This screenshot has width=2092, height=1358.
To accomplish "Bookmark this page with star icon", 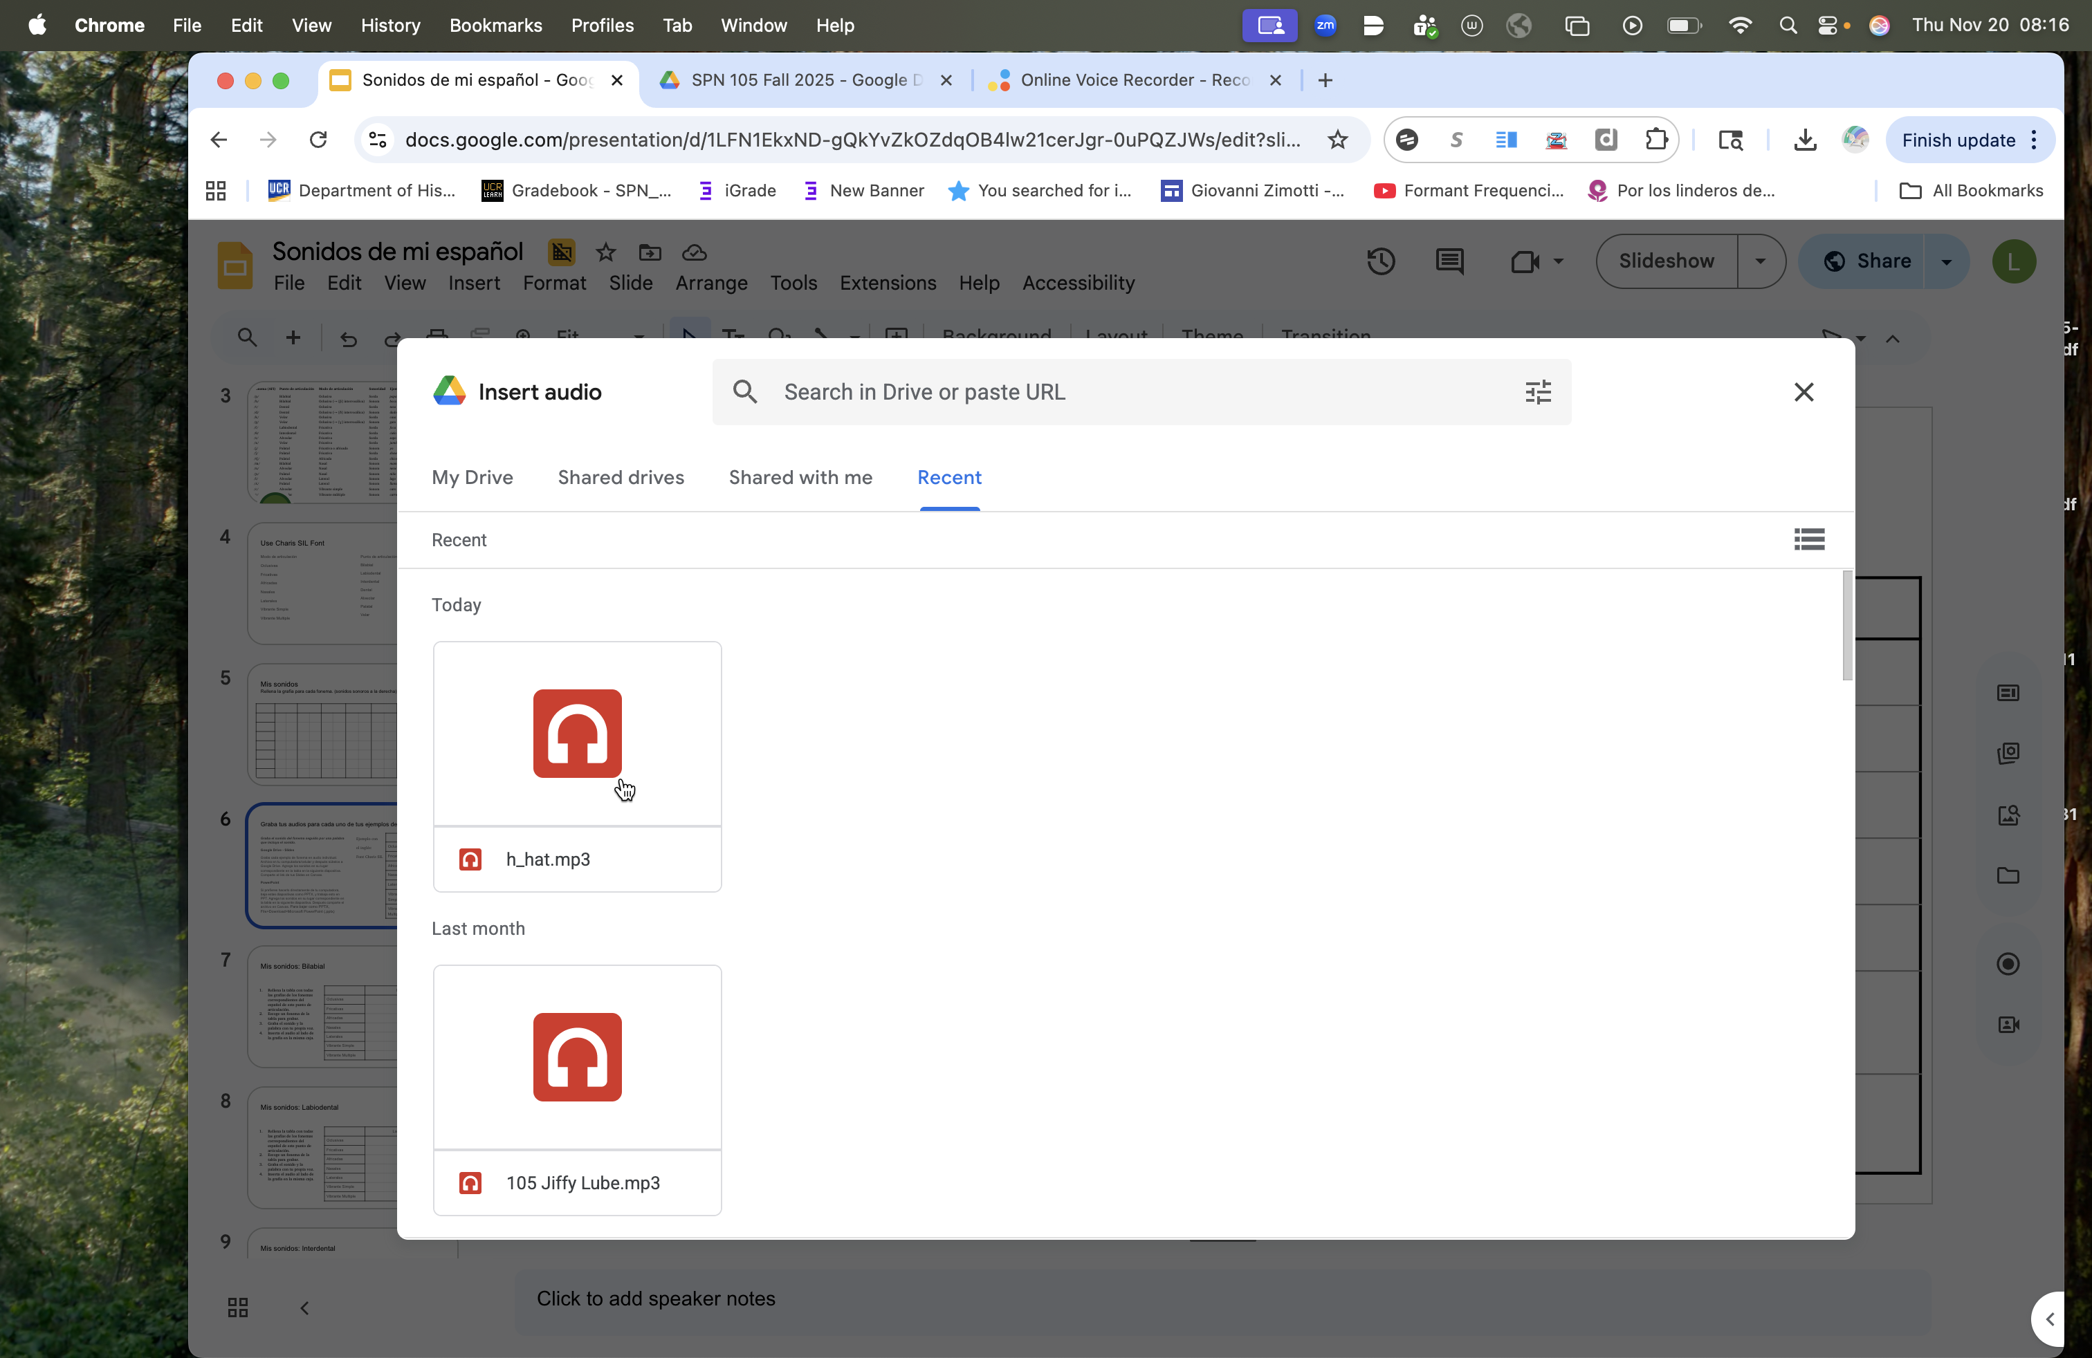I will pyautogui.click(x=1337, y=140).
